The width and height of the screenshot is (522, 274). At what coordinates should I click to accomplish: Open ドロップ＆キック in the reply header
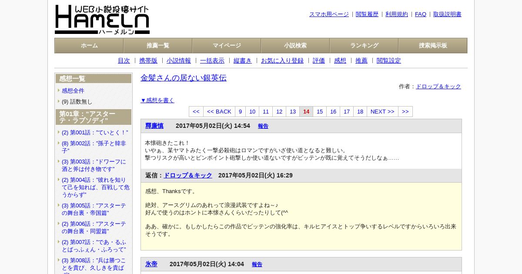(x=188, y=175)
